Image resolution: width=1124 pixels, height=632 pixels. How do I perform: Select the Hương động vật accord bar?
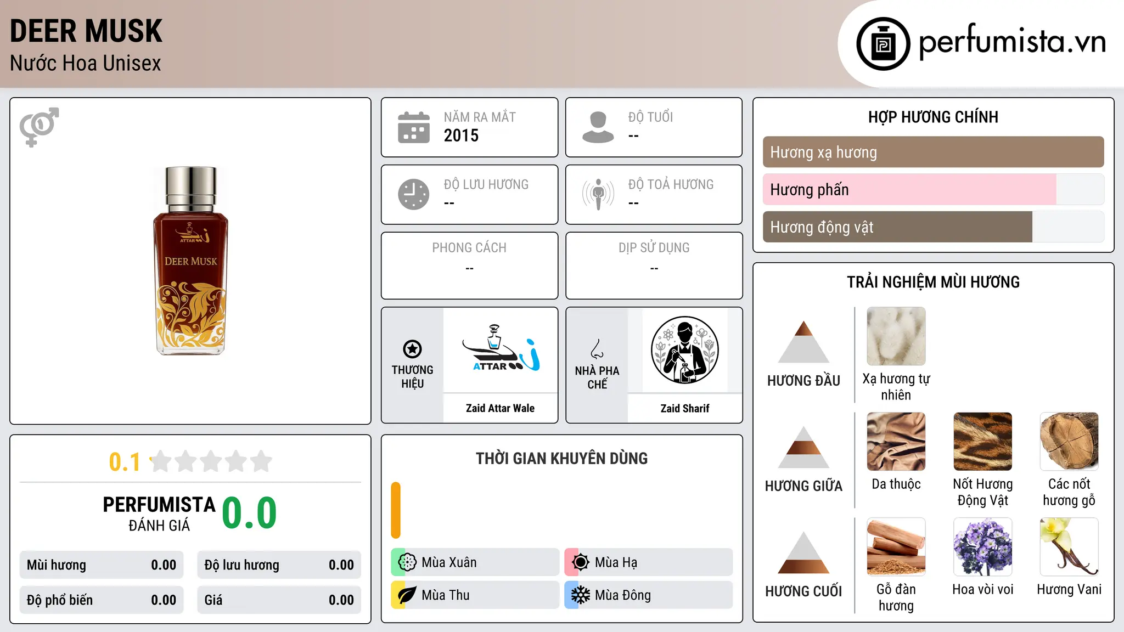pyautogui.click(x=934, y=227)
